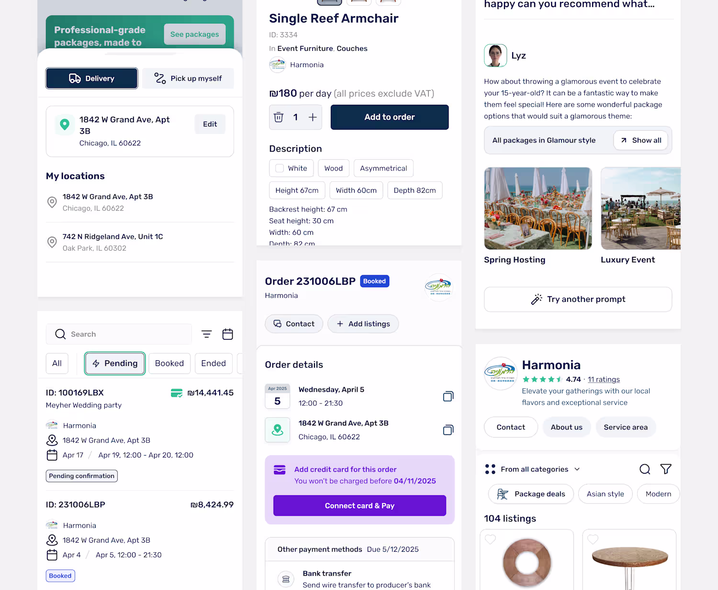Screen dimensions: 718x590
Task: Click the Connect card & Pay button
Action: pyautogui.click(x=359, y=506)
